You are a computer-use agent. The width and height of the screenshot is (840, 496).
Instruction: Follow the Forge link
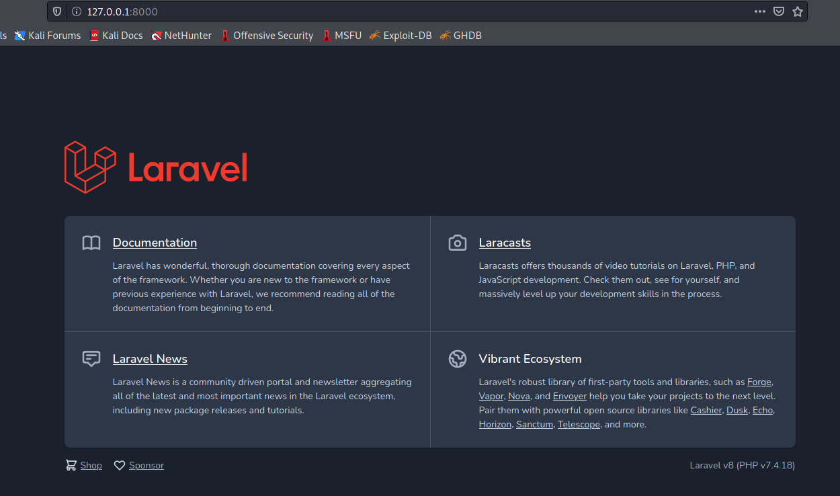click(x=759, y=382)
